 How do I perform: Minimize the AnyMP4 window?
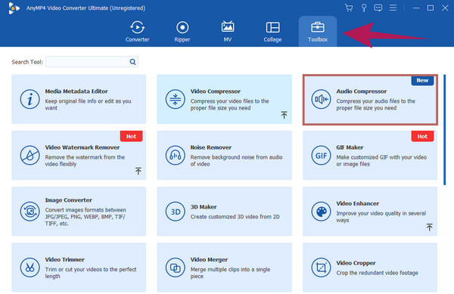click(416, 8)
